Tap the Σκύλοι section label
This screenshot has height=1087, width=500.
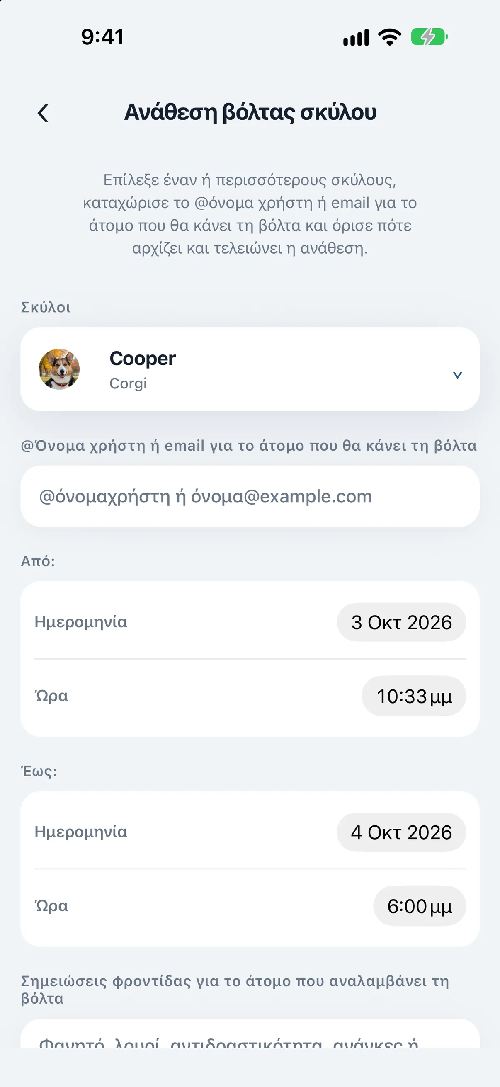(46, 307)
